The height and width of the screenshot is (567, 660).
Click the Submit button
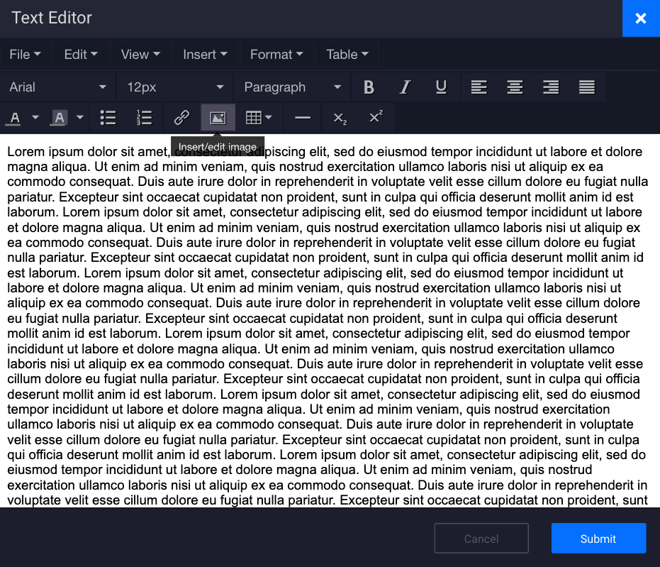pyautogui.click(x=598, y=538)
